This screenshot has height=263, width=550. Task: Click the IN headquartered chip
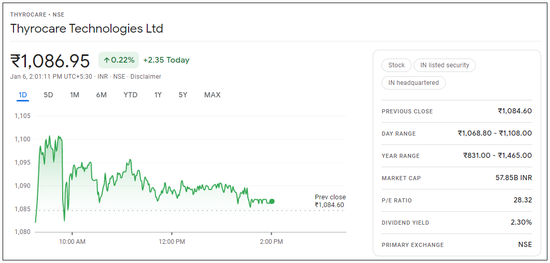pos(414,83)
